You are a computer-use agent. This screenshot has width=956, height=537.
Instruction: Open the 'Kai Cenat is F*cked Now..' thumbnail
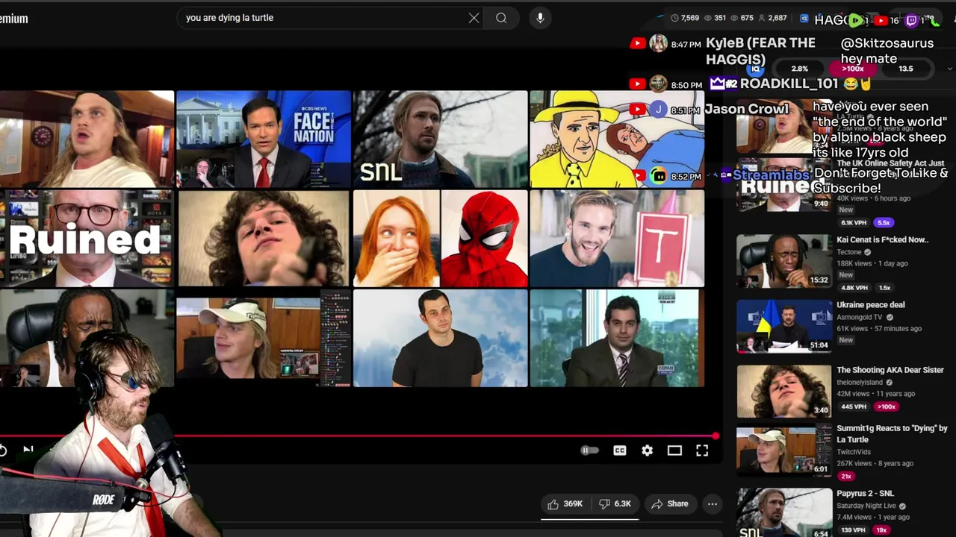pos(783,261)
